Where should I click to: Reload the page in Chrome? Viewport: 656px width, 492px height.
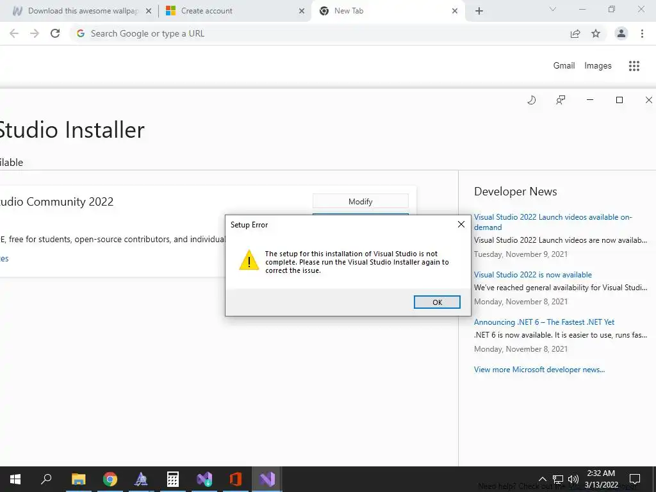pyautogui.click(x=55, y=33)
